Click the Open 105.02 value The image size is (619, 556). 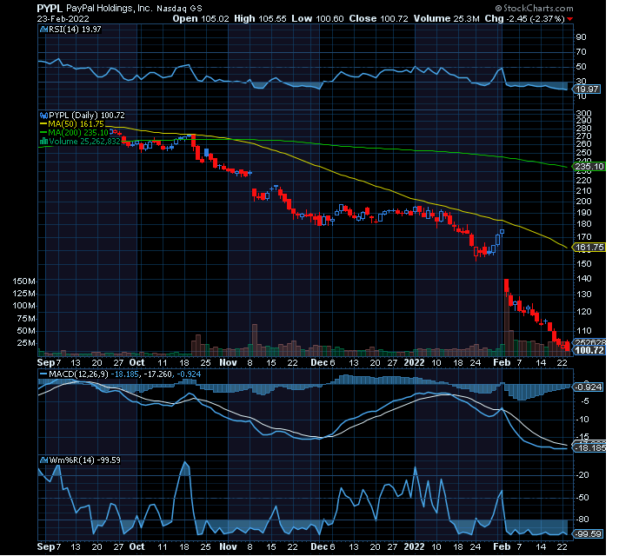(x=201, y=18)
